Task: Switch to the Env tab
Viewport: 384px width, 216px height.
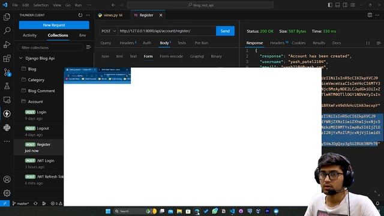Action: (83, 35)
